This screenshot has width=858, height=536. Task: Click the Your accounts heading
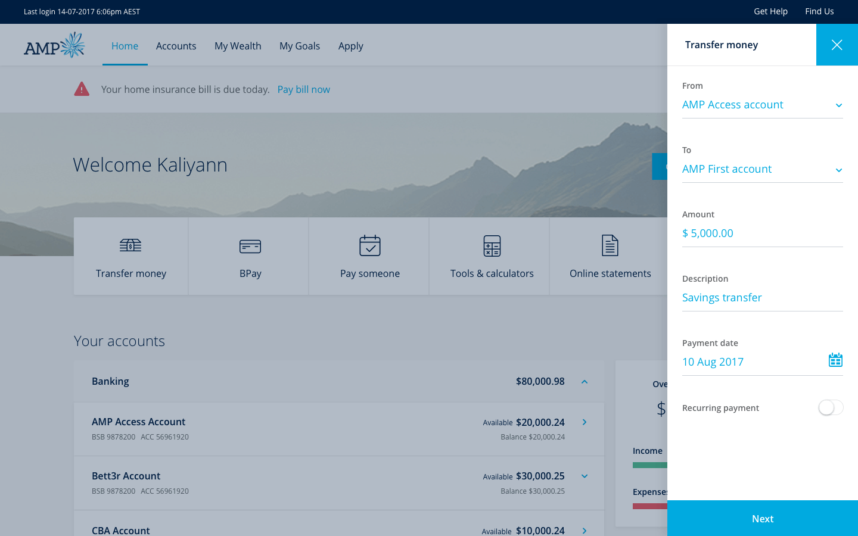pos(119,341)
